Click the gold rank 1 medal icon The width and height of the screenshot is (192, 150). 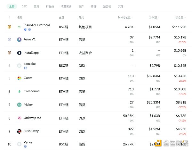click(9, 27)
